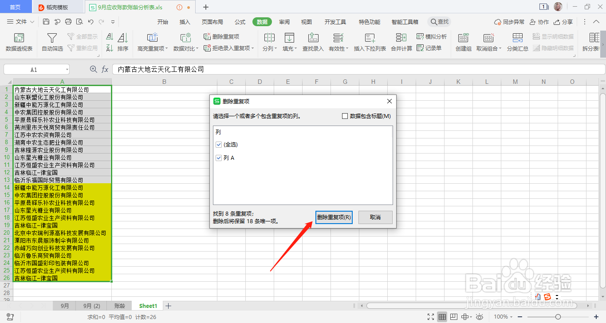This screenshot has height=323, width=606.
Task: Click Cancel (取消) in the dialog
Action: [x=375, y=217]
